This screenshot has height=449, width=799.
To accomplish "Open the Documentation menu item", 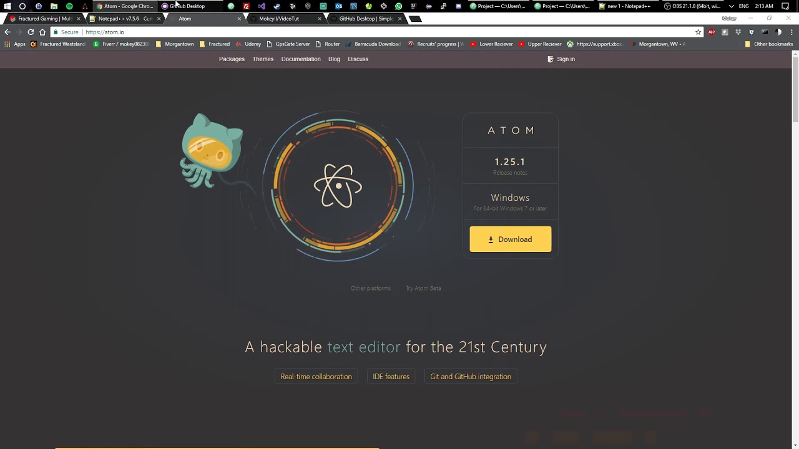I will (301, 59).
